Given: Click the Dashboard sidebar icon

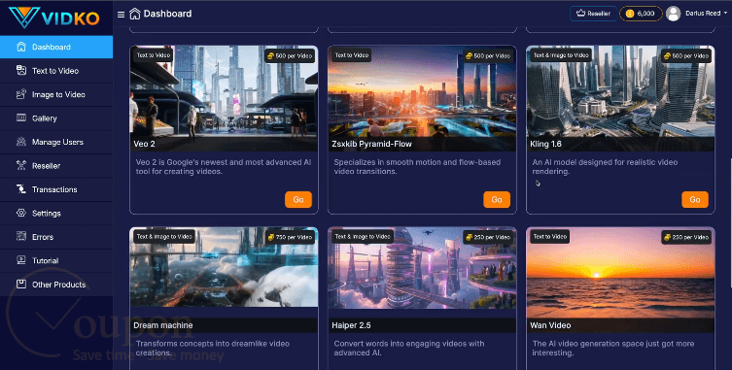Looking at the screenshot, I should [21, 47].
